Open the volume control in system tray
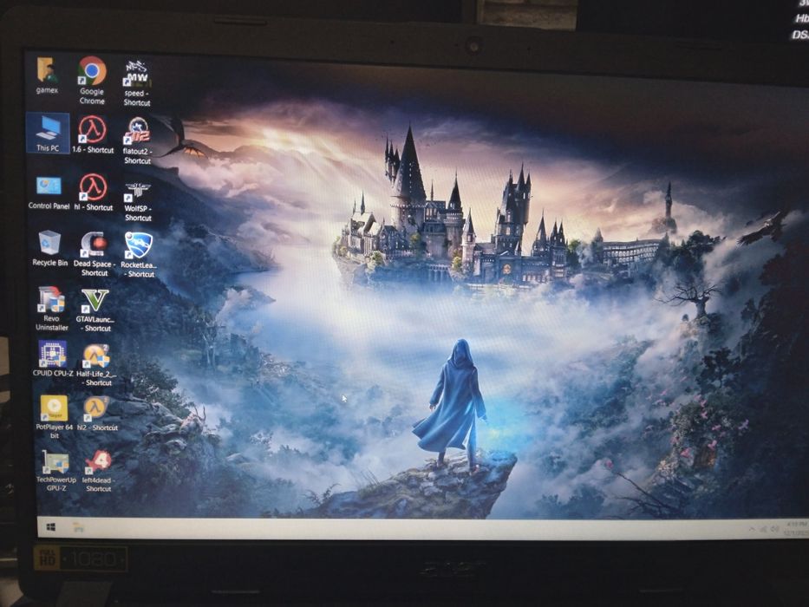809x607 pixels. [x=774, y=530]
